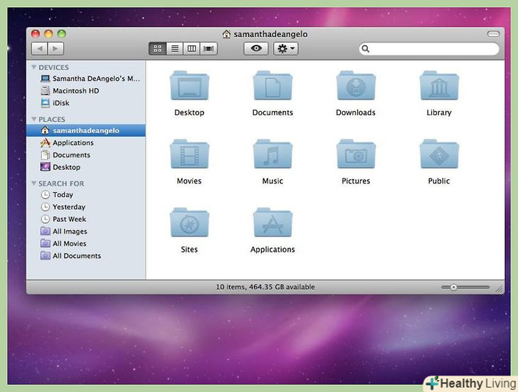Adjust the icon size slider
Screen dimensions: 518x392
[453, 287]
